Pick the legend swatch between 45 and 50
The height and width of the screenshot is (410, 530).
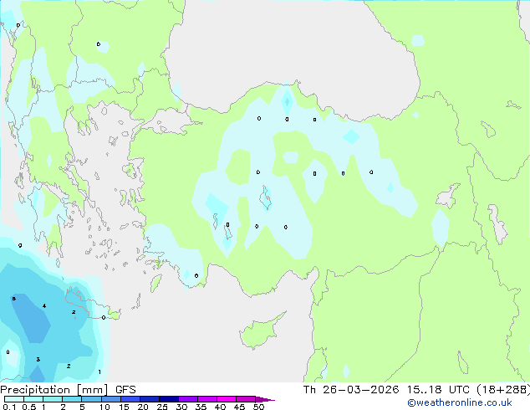[x=246, y=399]
